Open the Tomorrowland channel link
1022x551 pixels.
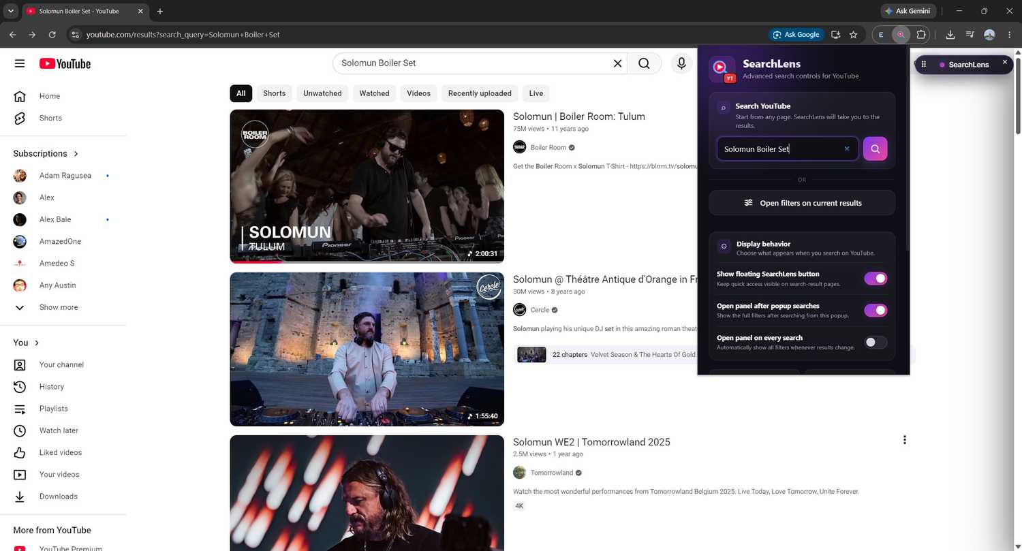pos(552,473)
